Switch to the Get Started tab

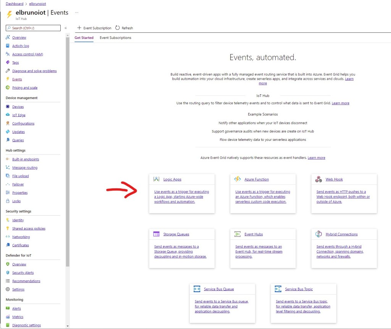pyautogui.click(x=84, y=38)
